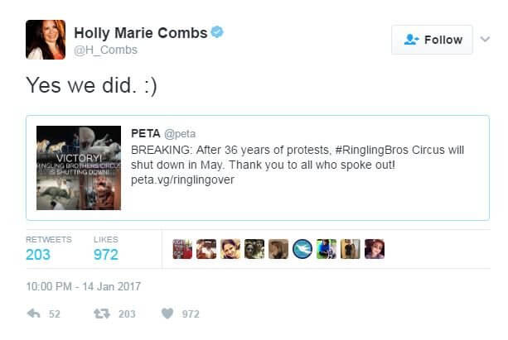
Task: Click the first liker avatar
Action: [x=181, y=249]
